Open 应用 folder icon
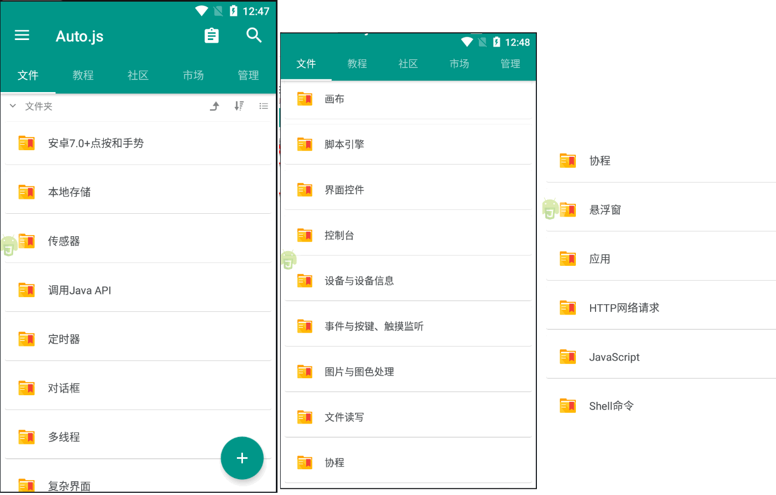This screenshot has width=776, height=495. click(568, 259)
